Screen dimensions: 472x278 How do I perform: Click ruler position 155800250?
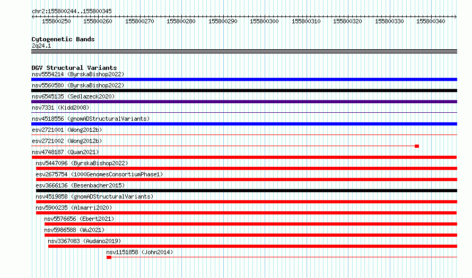(x=56, y=21)
